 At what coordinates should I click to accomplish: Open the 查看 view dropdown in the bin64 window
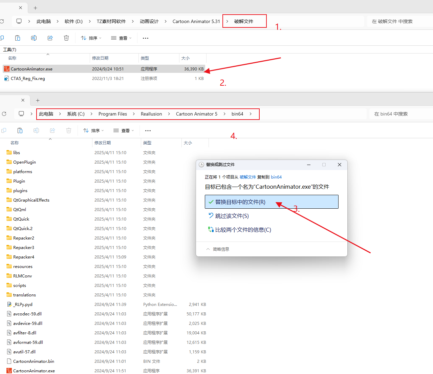(x=124, y=131)
